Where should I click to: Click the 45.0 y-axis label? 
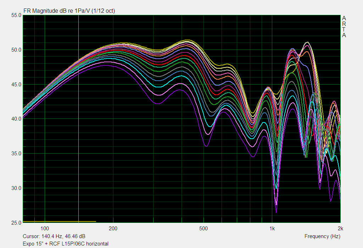pyautogui.click(x=16, y=85)
